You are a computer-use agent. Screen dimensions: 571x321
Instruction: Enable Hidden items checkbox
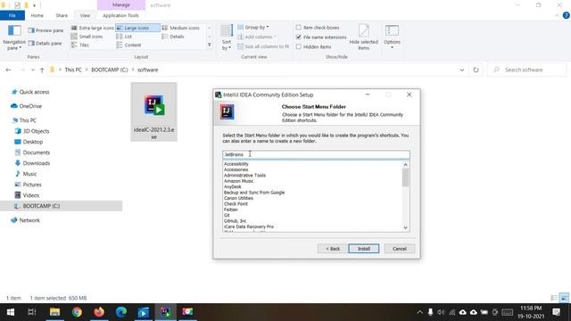pos(299,47)
